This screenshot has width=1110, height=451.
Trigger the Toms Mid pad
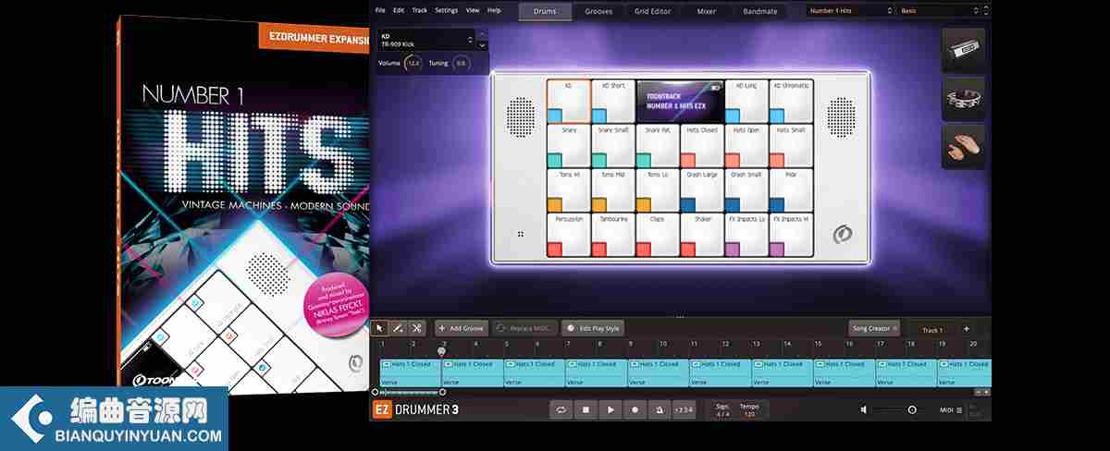coord(613,190)
